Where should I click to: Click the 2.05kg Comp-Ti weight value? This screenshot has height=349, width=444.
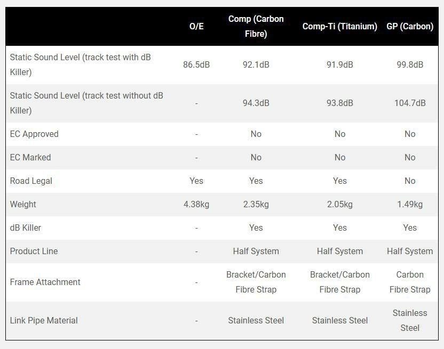339,204
